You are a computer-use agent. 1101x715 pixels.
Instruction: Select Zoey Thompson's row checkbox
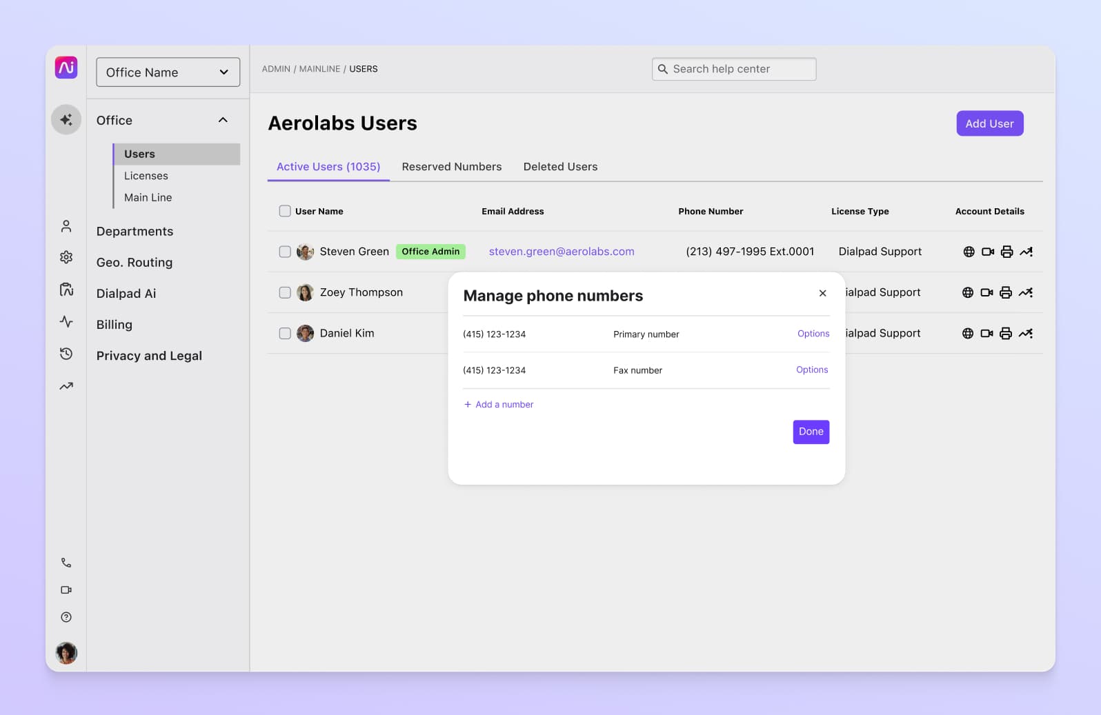(x=285, y=292)
